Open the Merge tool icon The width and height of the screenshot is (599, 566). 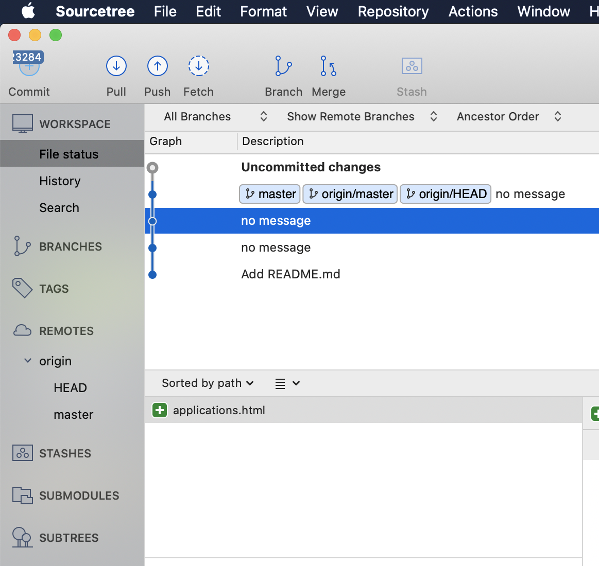click(329, 66)
